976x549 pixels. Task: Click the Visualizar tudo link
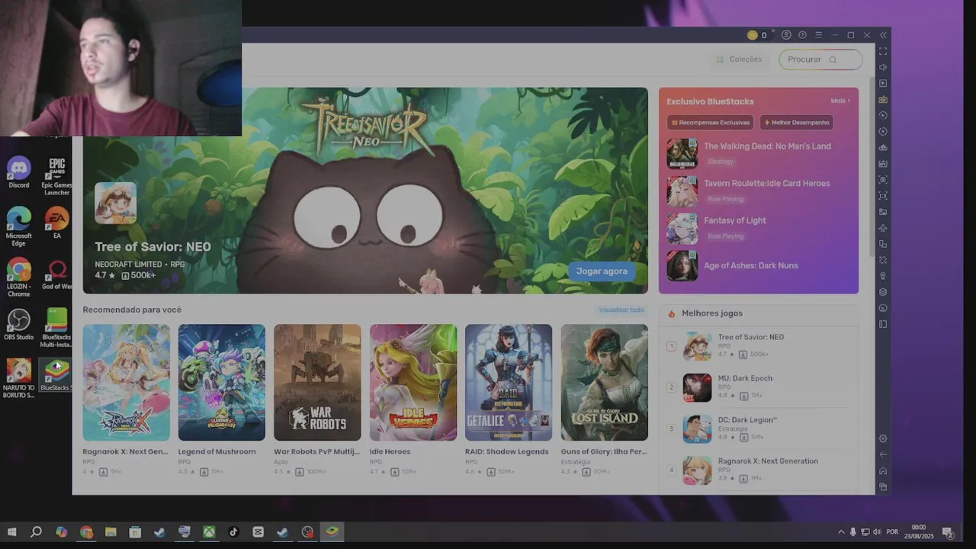pos(621,310)
